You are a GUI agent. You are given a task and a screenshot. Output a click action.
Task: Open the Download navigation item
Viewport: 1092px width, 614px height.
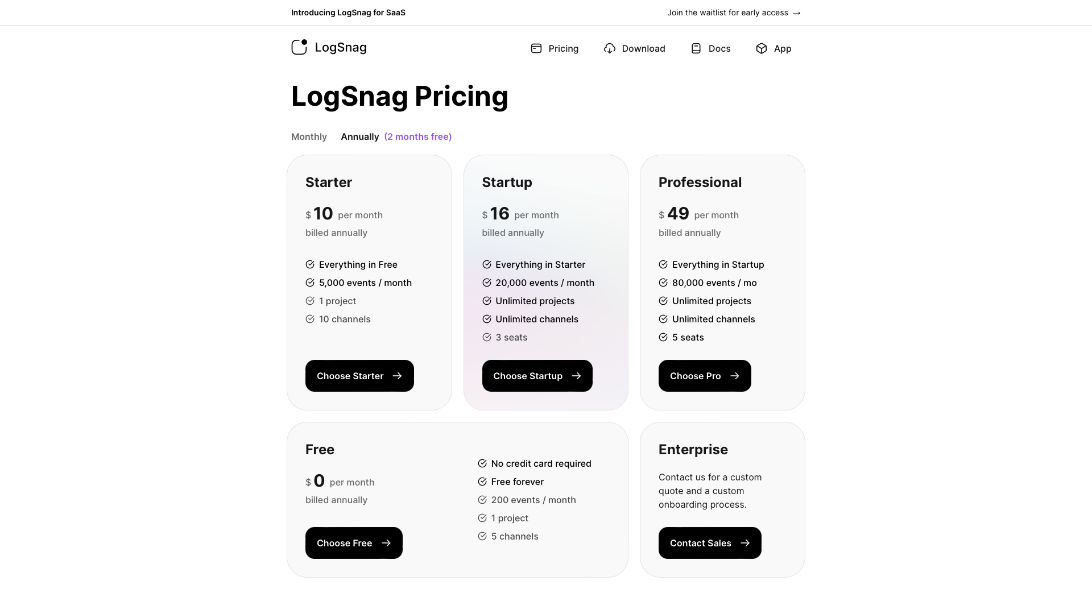click(x=635, y=48)
